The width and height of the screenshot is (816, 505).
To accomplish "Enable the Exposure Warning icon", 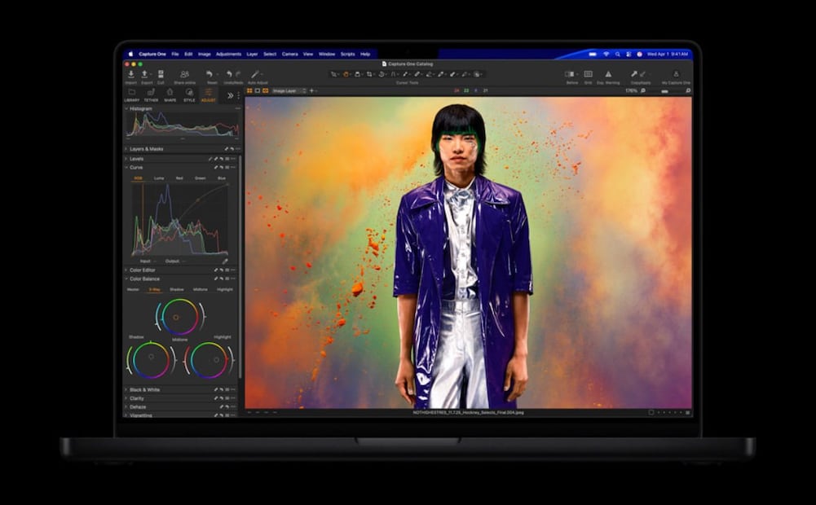I will [x=608, y=74].
